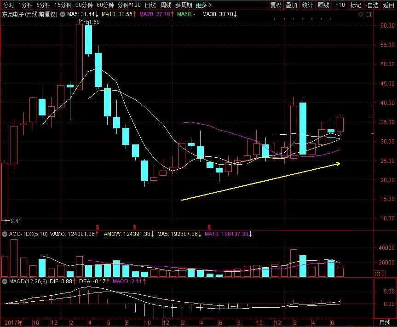Expand the AMO-TDX indicator dropdown arrow
Image resolution: width=397 pixels, height=327 pixels.
5,234
